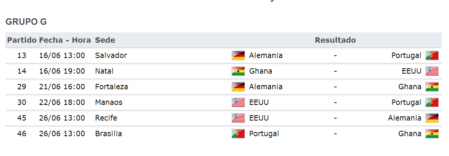The width and height of the screenshot is (449, 156).
Task: Click Germany flag in match 13 row
Action: [x=238, y=56]
